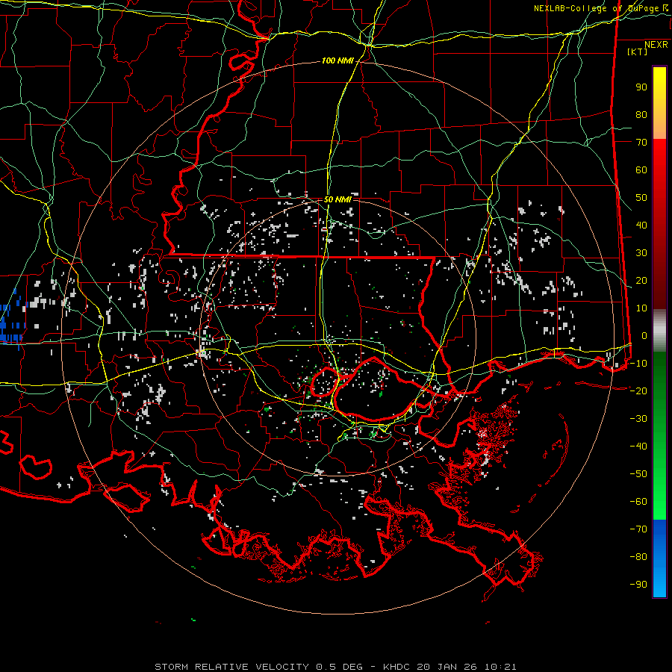Click the 80 value on velocity scale
This screenshot has width=672, height=672.
tap(641, 115)
